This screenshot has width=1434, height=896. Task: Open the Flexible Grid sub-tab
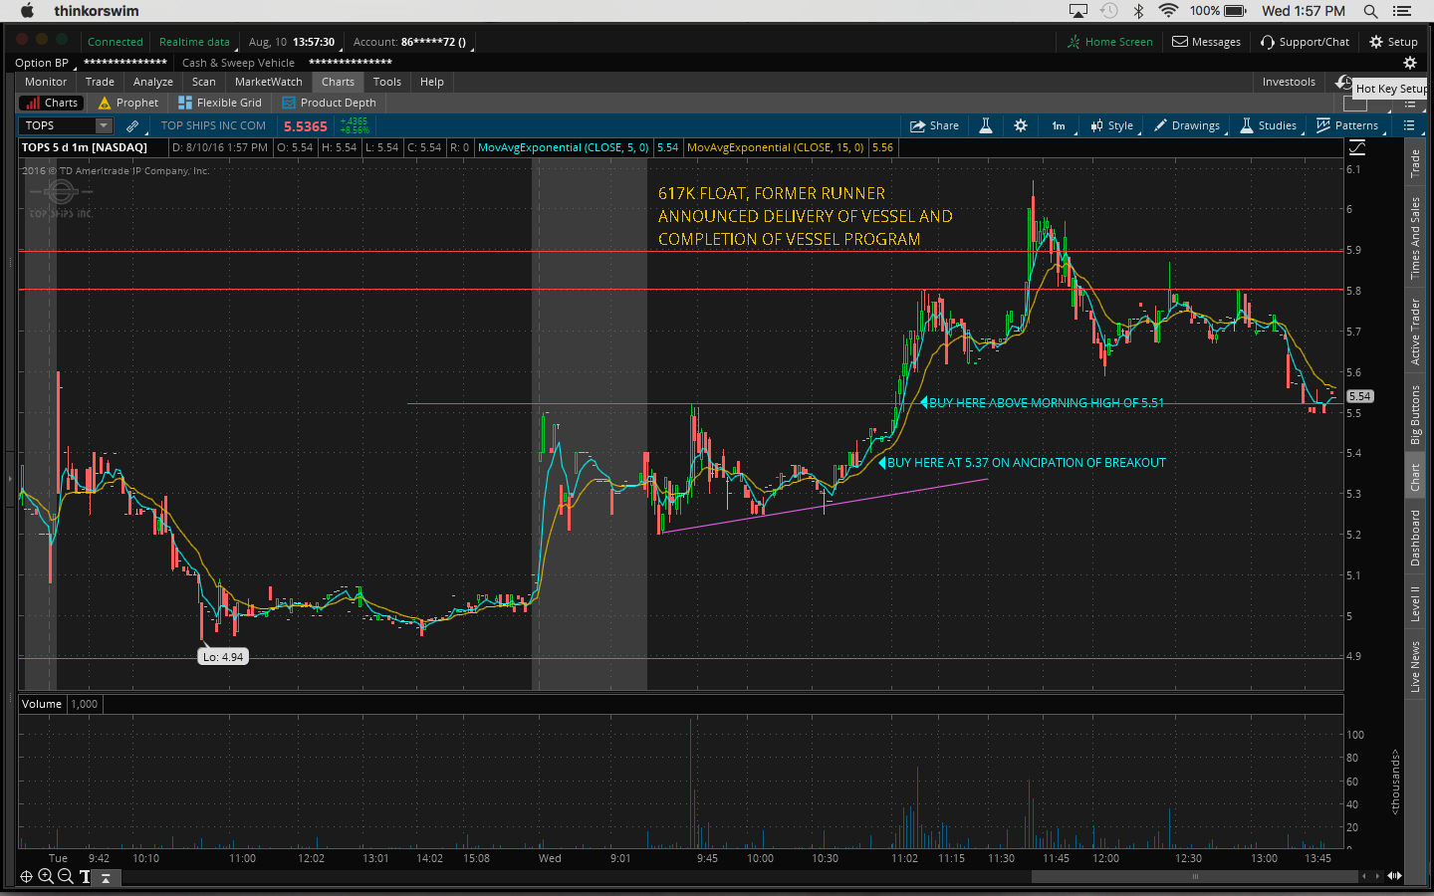pyautogui.click(x=220, y=103)
